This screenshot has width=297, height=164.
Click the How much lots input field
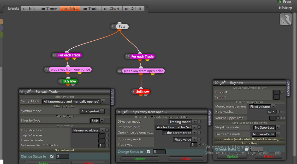coord(271,112)
